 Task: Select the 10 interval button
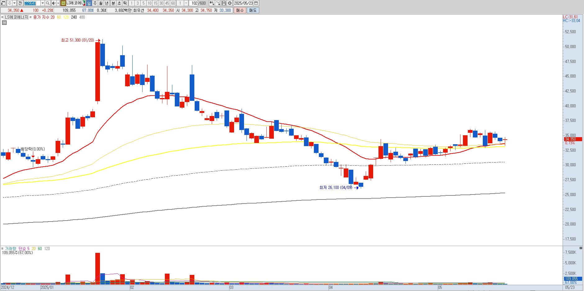click(x=149, y=3)
